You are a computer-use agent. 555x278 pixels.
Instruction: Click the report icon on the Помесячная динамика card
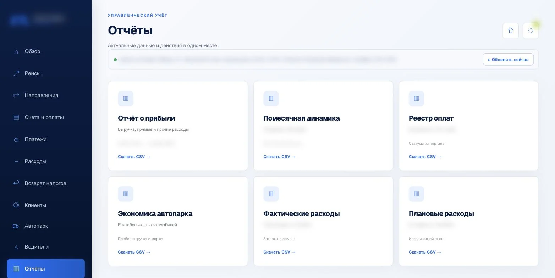pos(271,99)
